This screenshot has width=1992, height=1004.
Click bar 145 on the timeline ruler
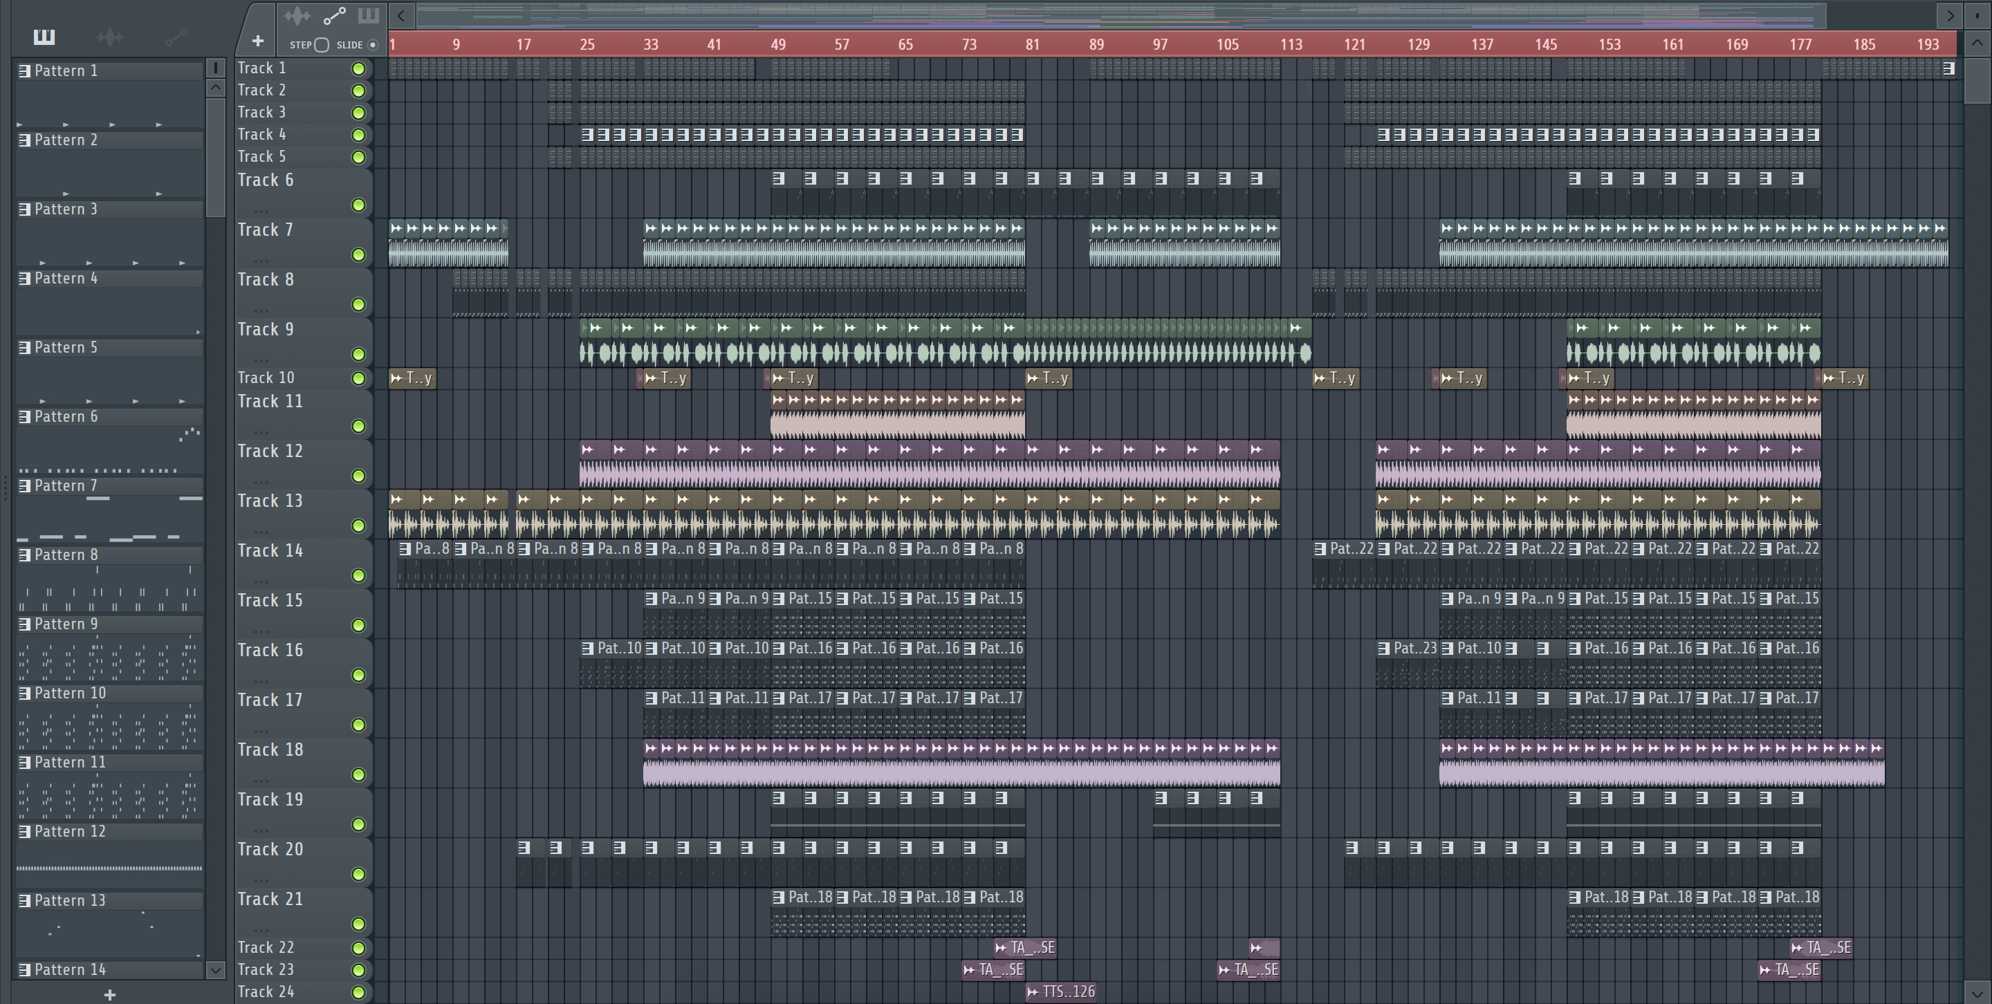click(1545, 45)
